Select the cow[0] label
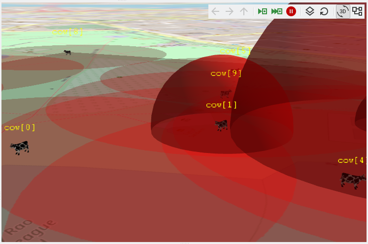Image resolution: width=368 pixels, height=244 pixels. [x=20, y=128]
